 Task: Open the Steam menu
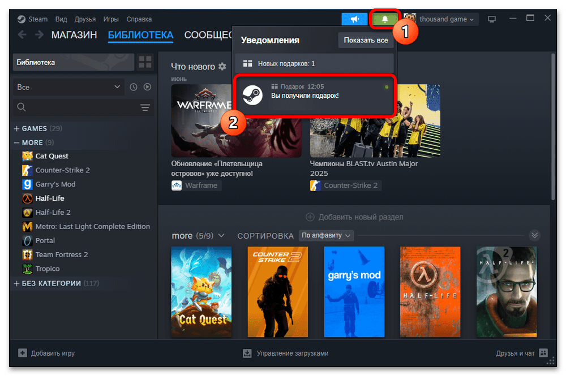click(x=38, y=19)
